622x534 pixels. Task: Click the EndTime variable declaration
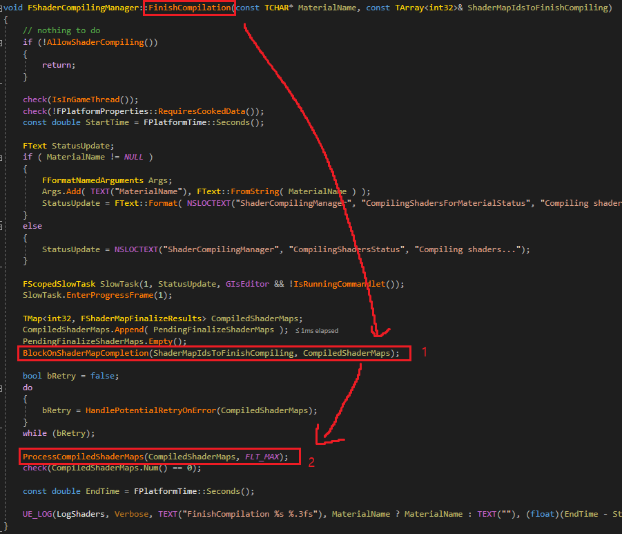click(x=102, y=491)
